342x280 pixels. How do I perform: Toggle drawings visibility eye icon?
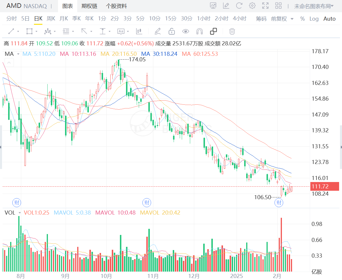[186, 31]
